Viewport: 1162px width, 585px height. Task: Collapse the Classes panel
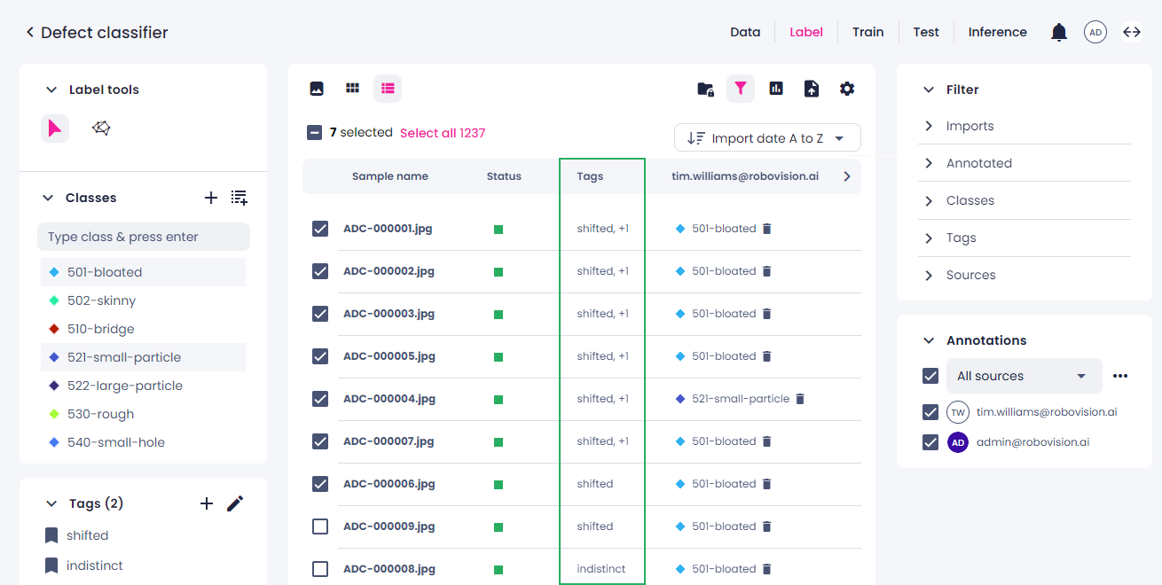49,198
